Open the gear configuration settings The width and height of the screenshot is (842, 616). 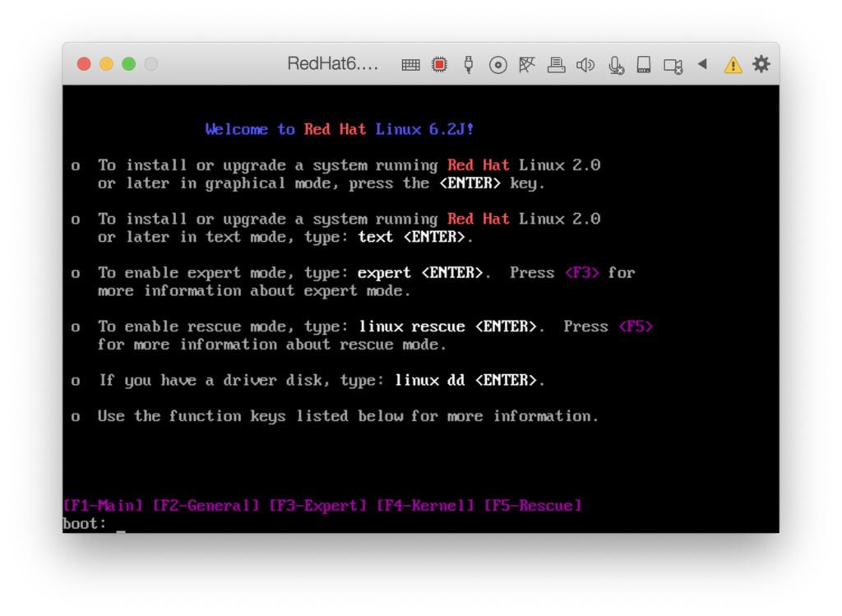[x=761, y=64]
